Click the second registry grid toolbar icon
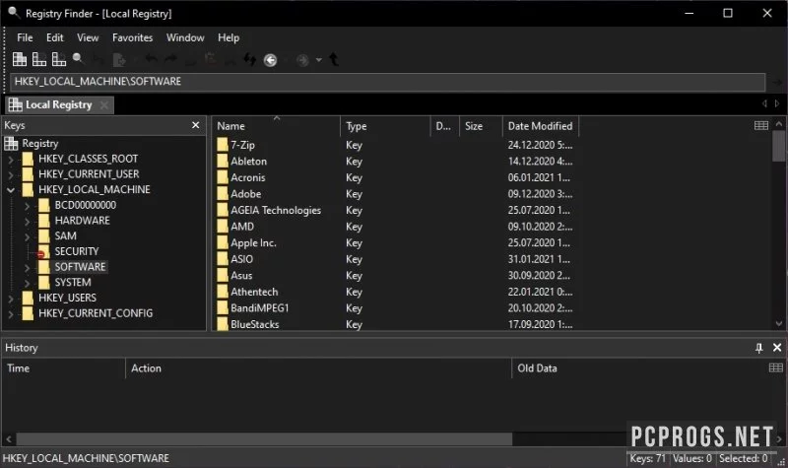This screenshot has height=468, width=788. click(x=39, y=59)
